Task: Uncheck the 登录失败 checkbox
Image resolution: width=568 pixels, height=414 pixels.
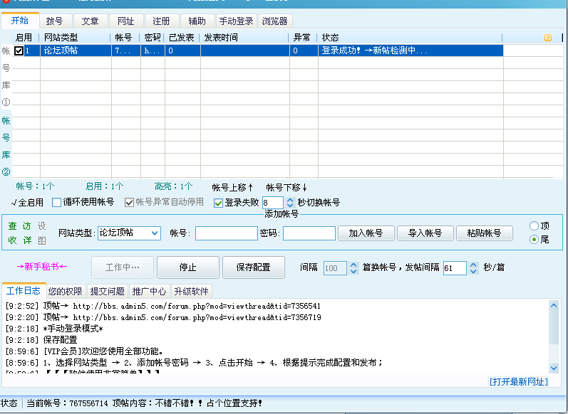Action: point(219,203)
